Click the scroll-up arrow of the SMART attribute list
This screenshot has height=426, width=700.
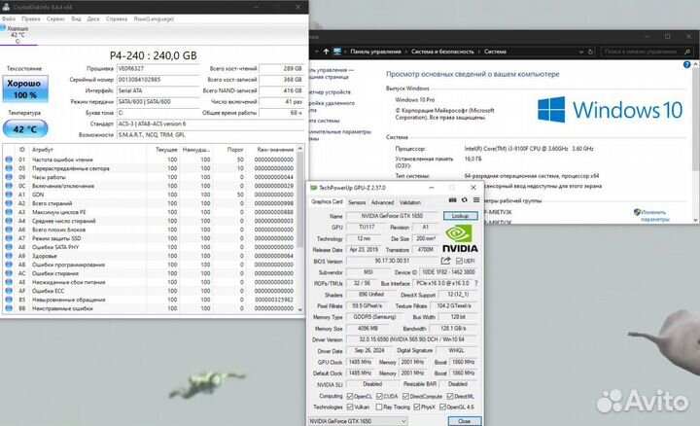pos(300,149)
